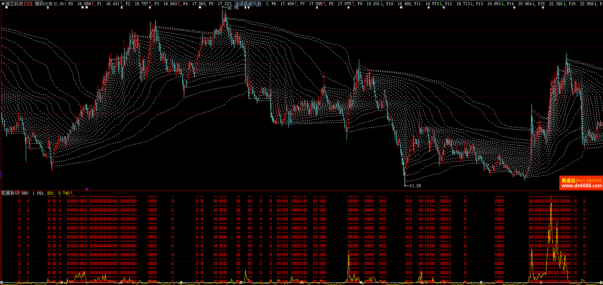
Task: Click the green down arrow after P9 18.201
Action: pos(382,4)
